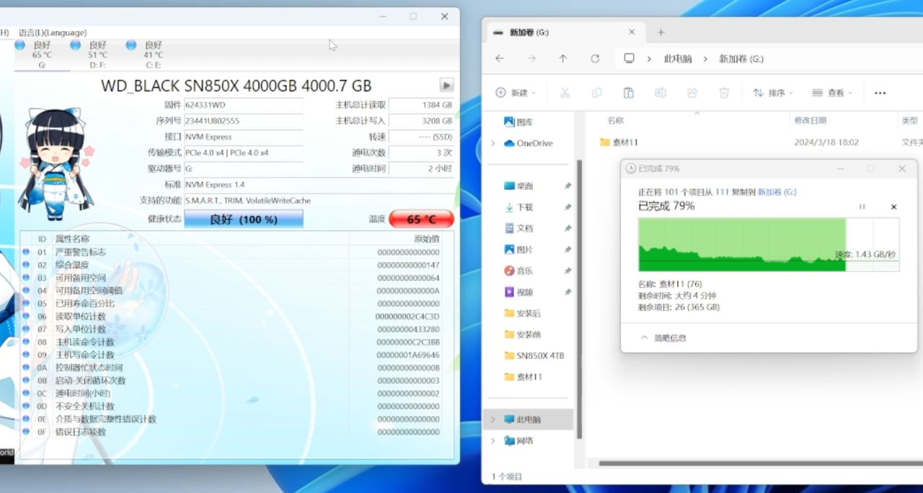
Task: Pause the file copy operation
Action: [x=862, y=206]
